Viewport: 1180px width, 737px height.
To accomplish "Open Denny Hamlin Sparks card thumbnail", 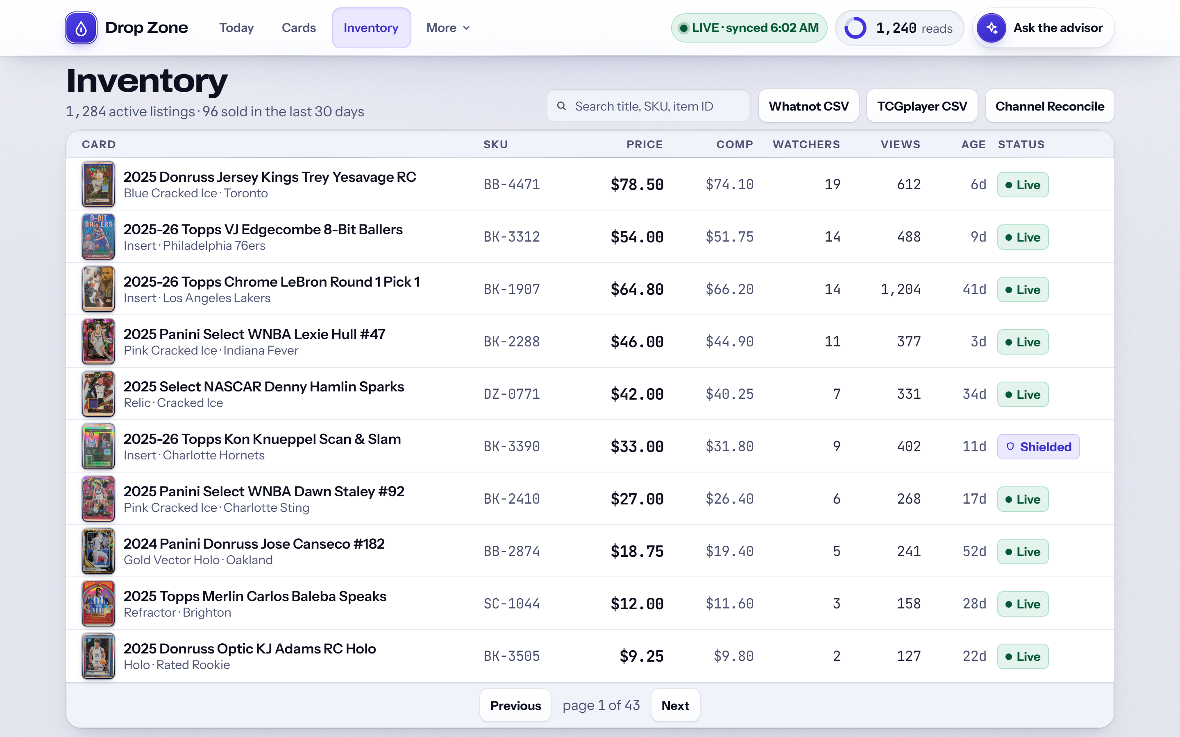I will (x=98, y=394).
